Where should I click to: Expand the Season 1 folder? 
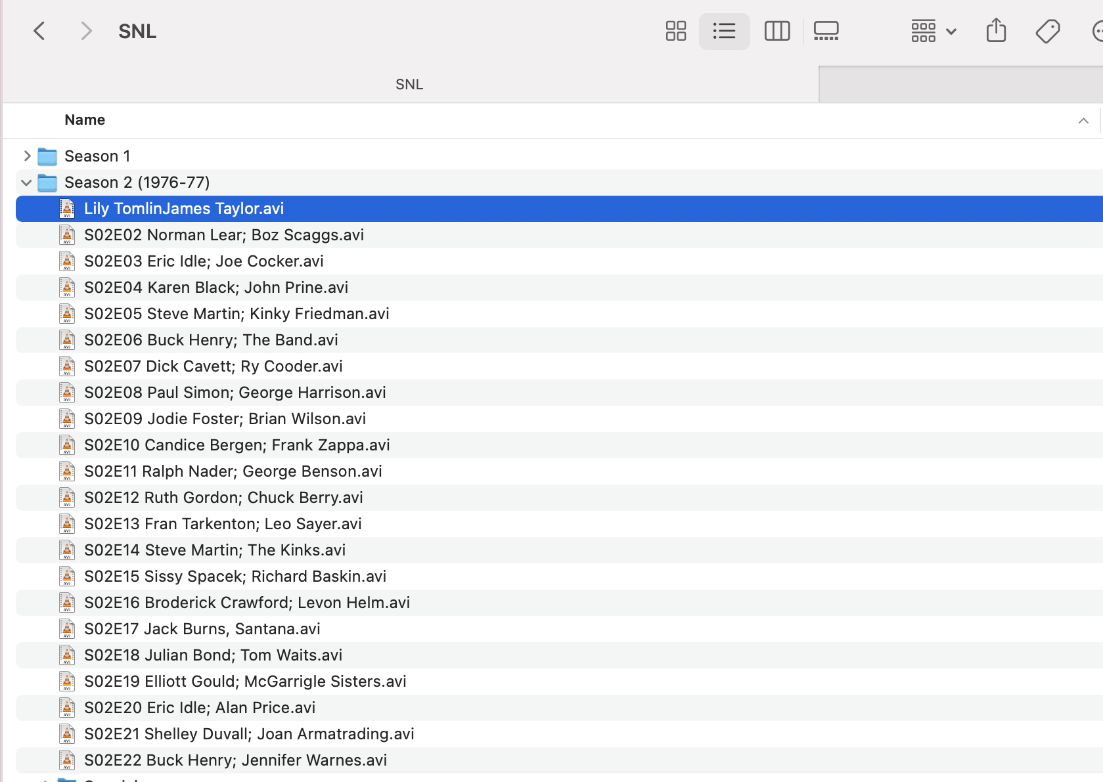coord(27,156)
